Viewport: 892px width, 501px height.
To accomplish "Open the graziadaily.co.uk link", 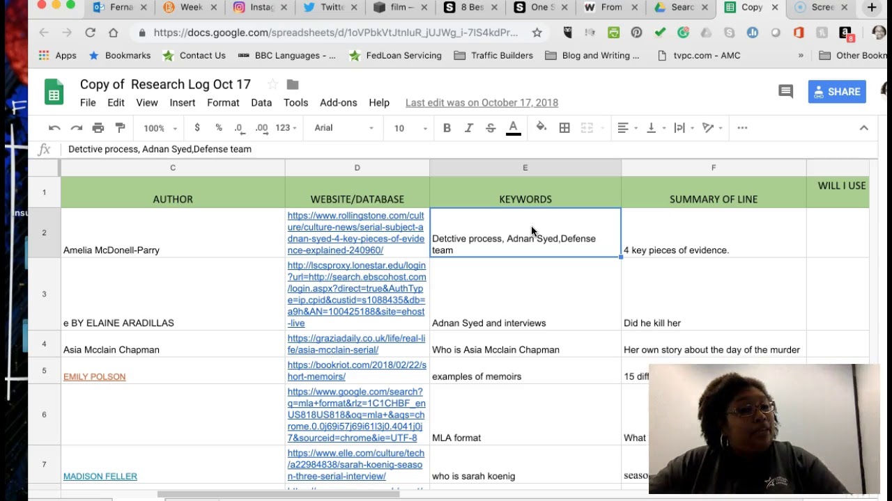I will pos(356,344).
